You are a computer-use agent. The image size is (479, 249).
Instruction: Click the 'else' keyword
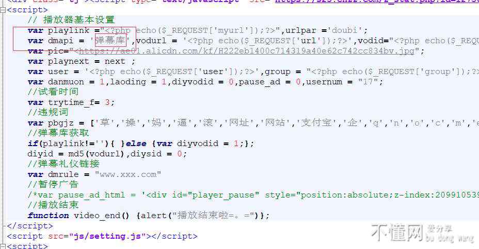point(136,144)
